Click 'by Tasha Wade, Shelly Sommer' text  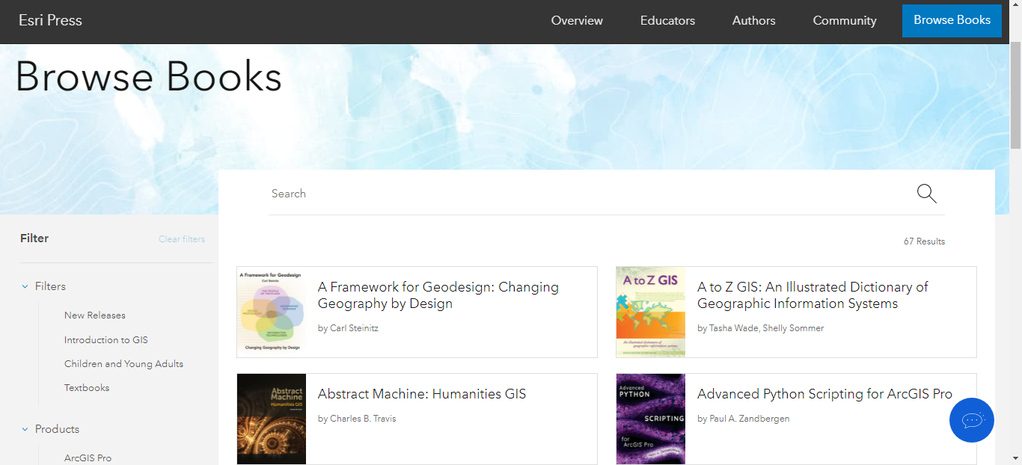761,328
